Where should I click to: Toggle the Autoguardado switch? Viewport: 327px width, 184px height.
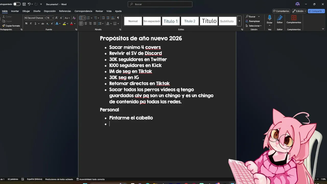[x=17, y=4]
